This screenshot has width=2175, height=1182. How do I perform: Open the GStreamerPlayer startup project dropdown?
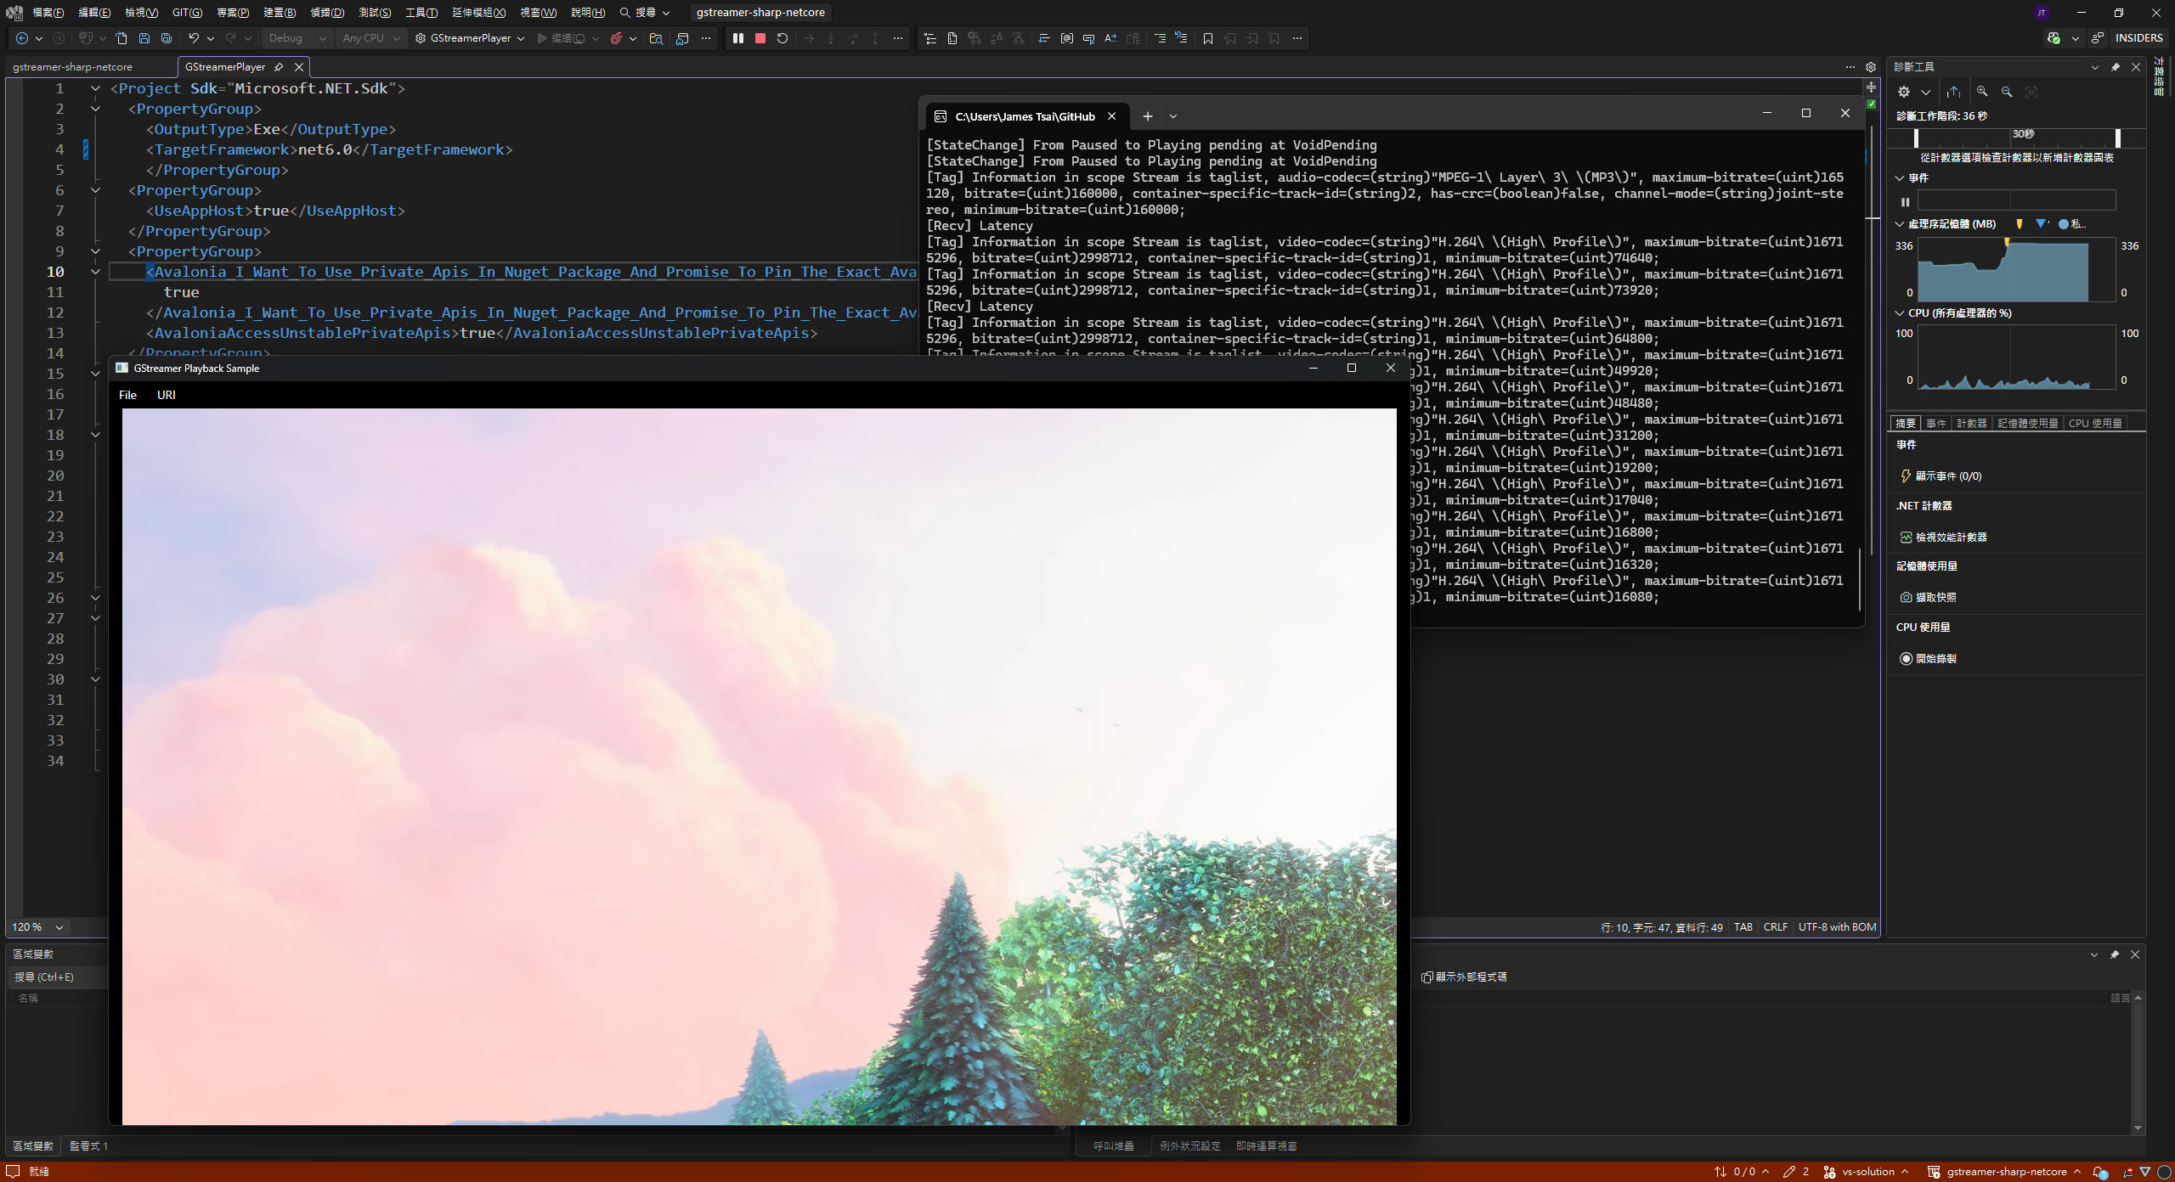coord(521,38)
